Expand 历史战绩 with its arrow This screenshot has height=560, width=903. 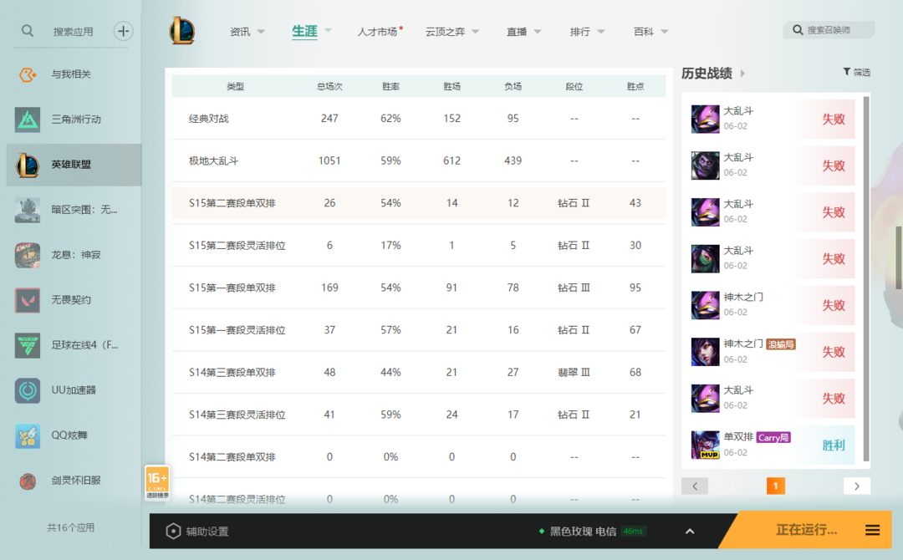pos(742,73)
